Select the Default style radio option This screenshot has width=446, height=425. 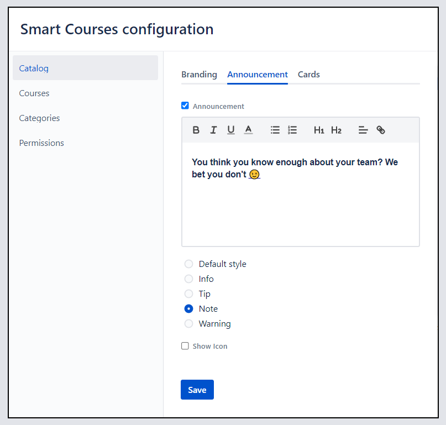(189, 264)
